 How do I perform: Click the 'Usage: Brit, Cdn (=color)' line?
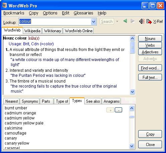tap(31, 44)
